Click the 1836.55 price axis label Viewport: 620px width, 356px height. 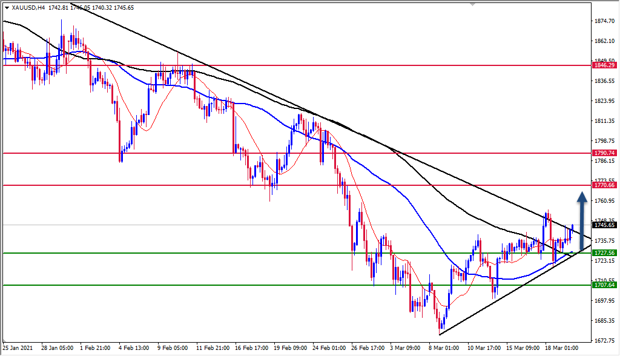coord(605,81)
